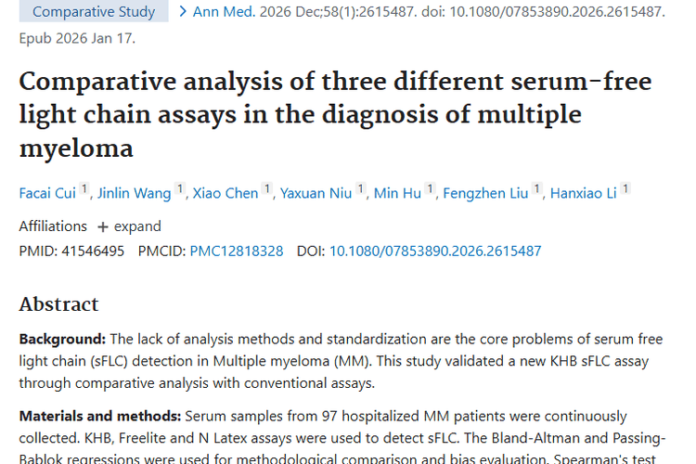Click the Comparative Study publication type badge
696x464 pixels.
tap(94, 12)
